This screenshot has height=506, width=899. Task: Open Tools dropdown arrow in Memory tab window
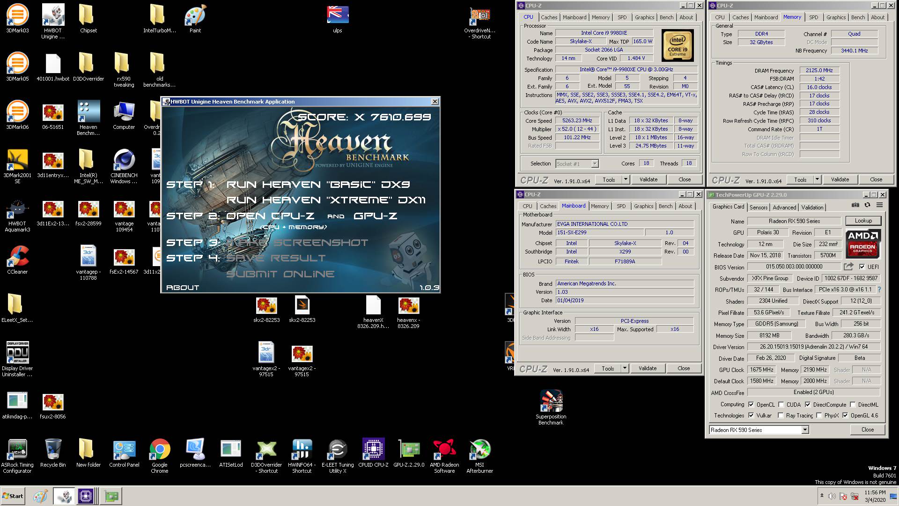(x=817, y=179)
